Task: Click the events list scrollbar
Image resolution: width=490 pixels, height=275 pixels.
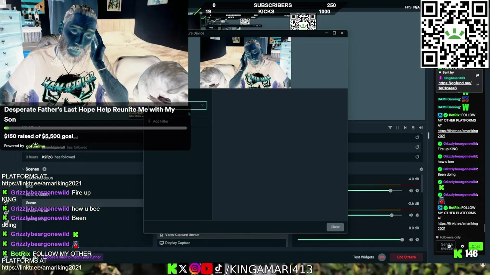Action: pos(428,135)
